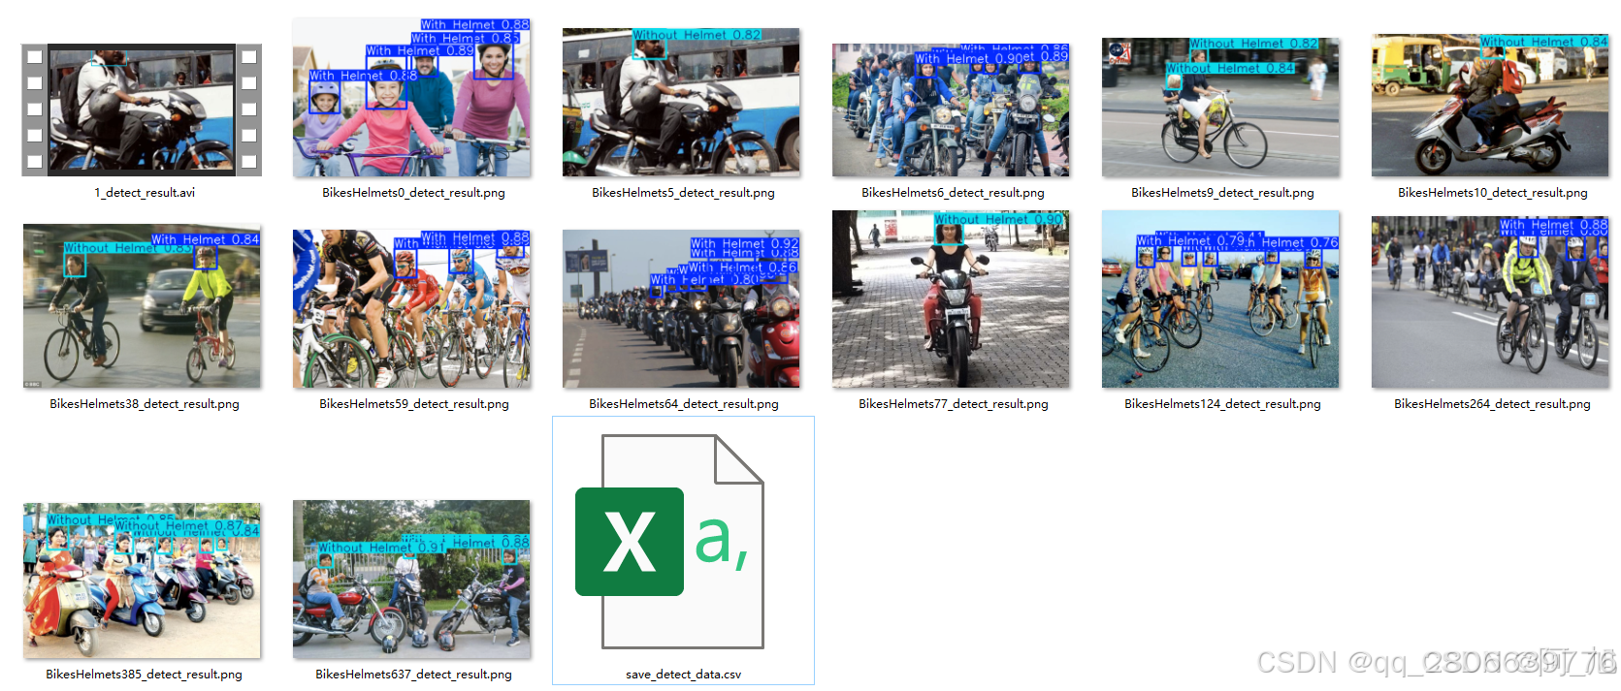Select the BikesHelmets637_detect_result.png thumbnail
The image size is (1621, 691).
[x=411, y=580]
